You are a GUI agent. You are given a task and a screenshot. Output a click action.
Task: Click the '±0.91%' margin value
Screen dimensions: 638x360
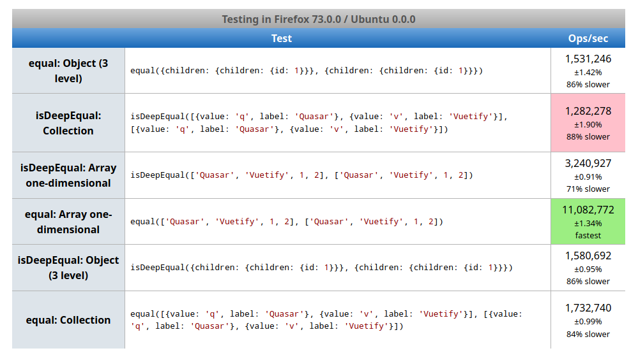[x=588, y=177]
